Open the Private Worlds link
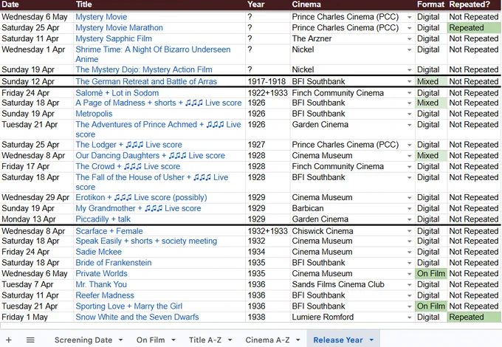The width and height of the screenshot is (502, 347). (x=101, y=274)
